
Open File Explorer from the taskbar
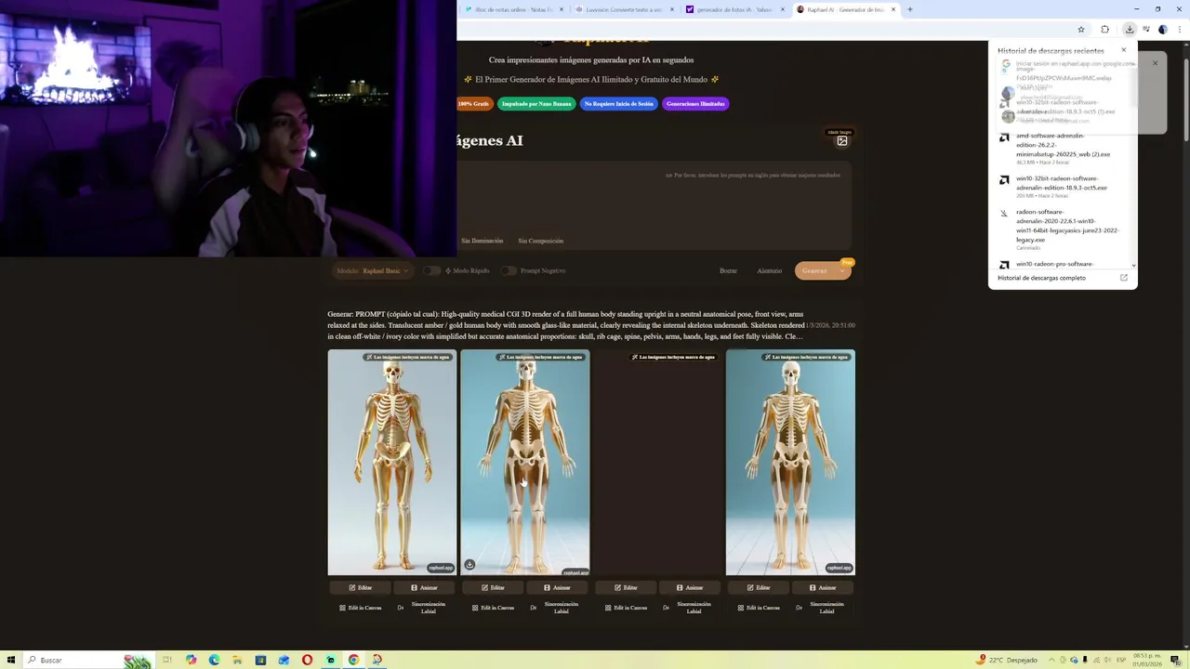(237, 660)
